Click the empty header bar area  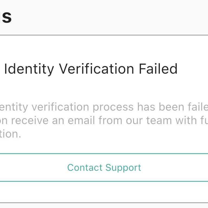coord(108,17)
